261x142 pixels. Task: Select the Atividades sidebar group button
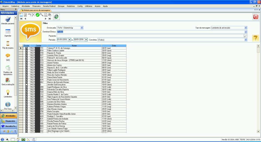(9, 116)
